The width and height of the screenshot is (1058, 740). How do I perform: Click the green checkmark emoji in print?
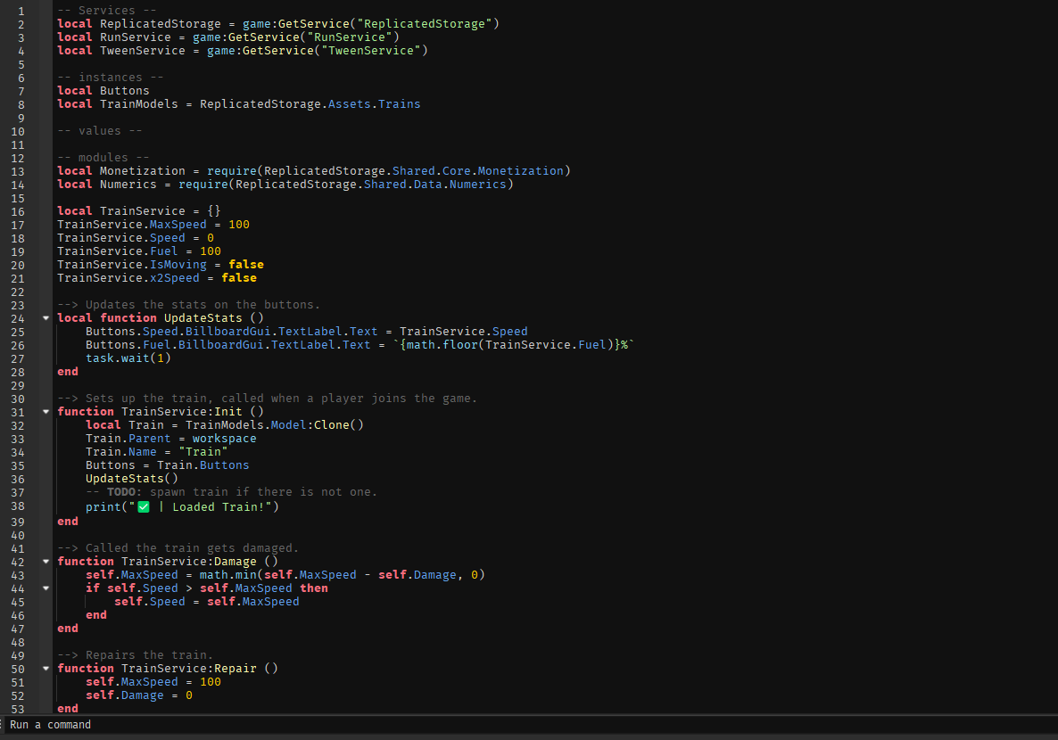pos(143,507)
